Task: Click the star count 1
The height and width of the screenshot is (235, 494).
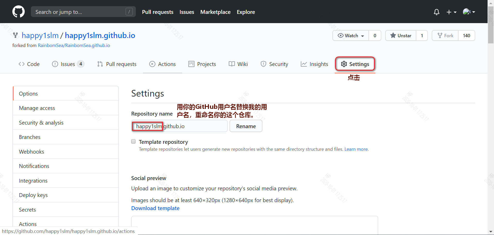Action: (x=422, y=35)
